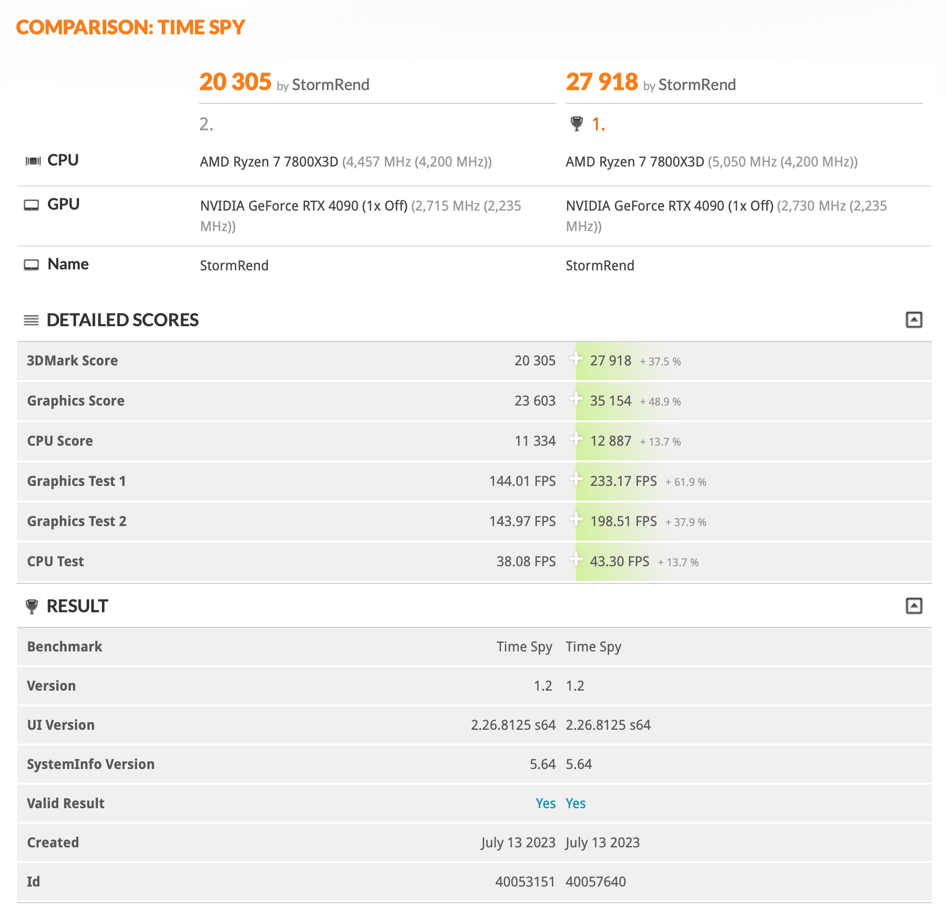The image size is (946, 913).
Task: Click the left Valid Result Yes link
Action: pyautogui.click(x=545, y=803)
